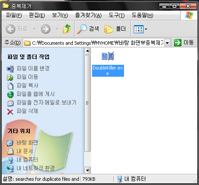Image resolution: width=199 pixels, height=185 pixels.
Task: Click the Up folder toolbar icon
Action: (x=67, y=29)
